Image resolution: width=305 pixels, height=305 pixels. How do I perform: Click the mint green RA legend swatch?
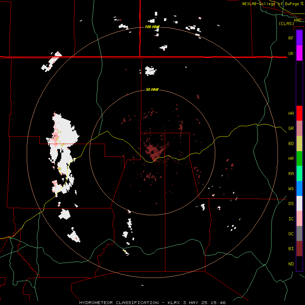299,174
